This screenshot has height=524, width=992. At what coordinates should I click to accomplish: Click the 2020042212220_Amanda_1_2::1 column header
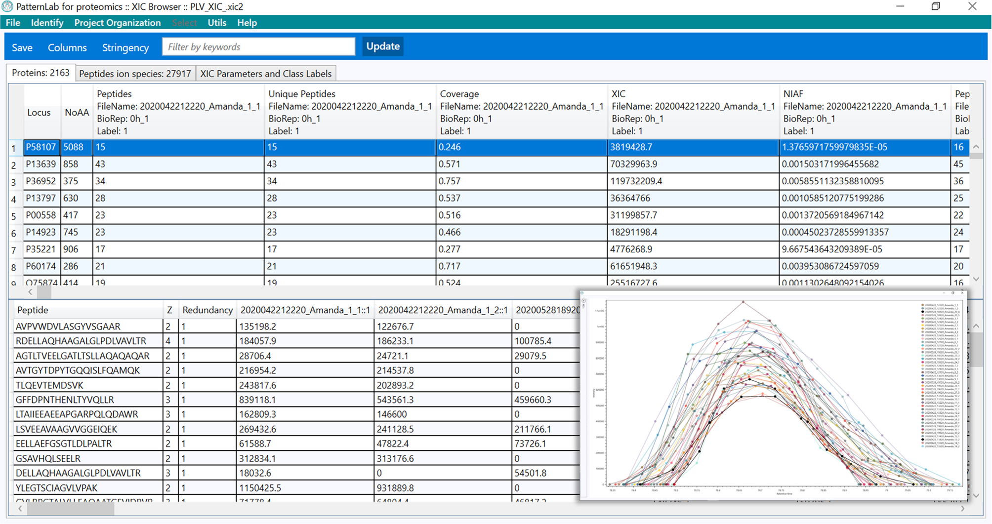443,310
